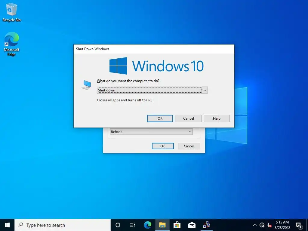This screenshot has height=231, width=308.
Task: Click the muted volume tray icon
Action: click(269, 225)
